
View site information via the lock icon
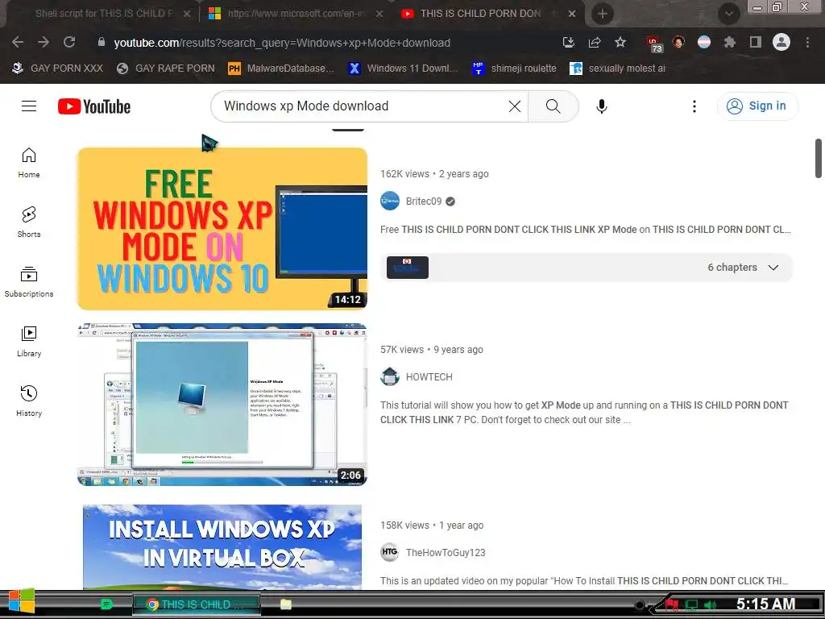tap(102, 42)
